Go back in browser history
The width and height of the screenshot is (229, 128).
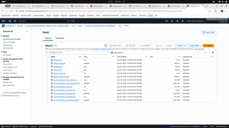click(x=3, y=11)
